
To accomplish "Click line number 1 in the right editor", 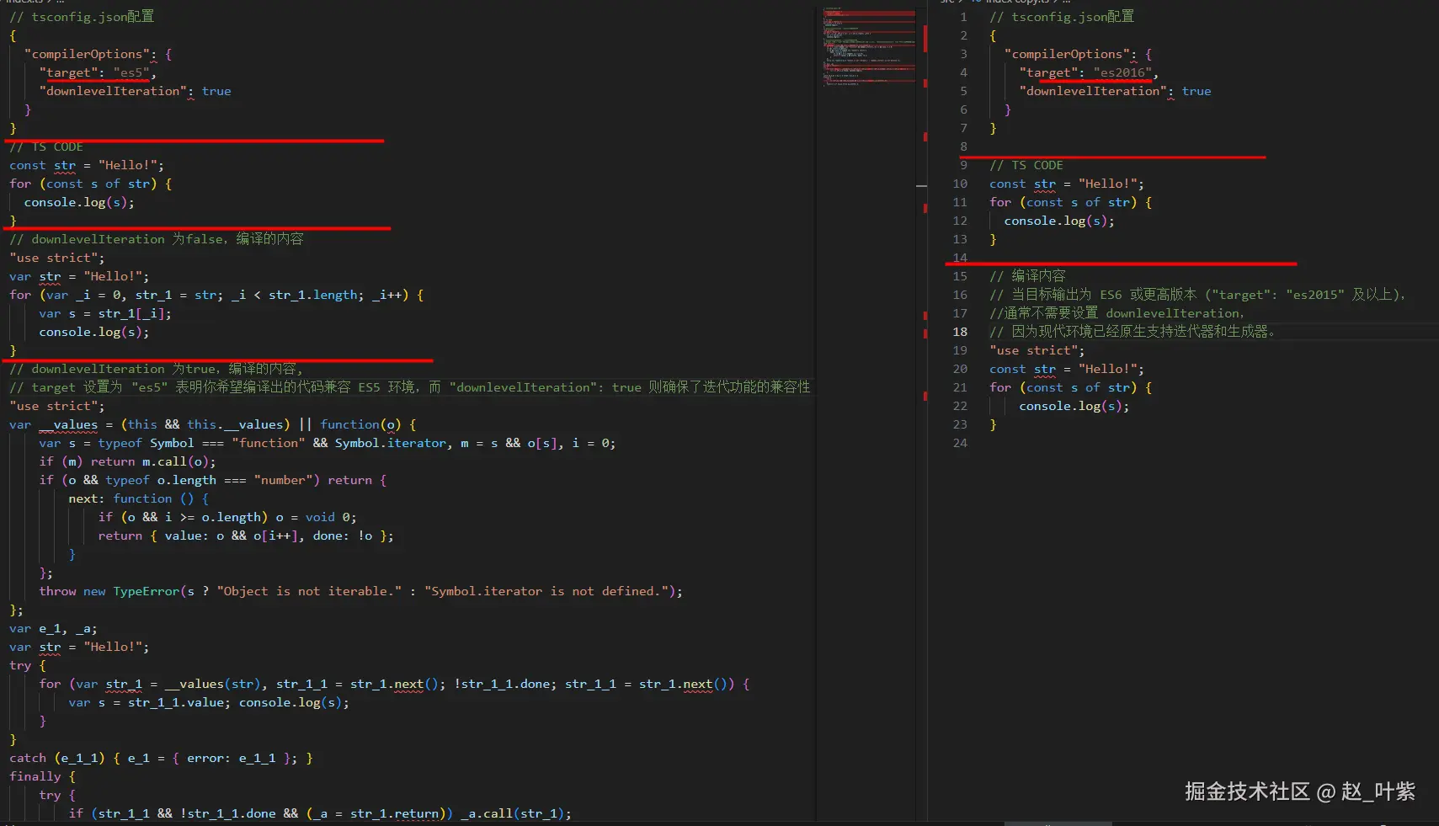I will tap(963, 17).
